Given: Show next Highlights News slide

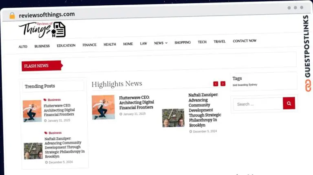Looking at the screenshot, I should click(223, 84).
